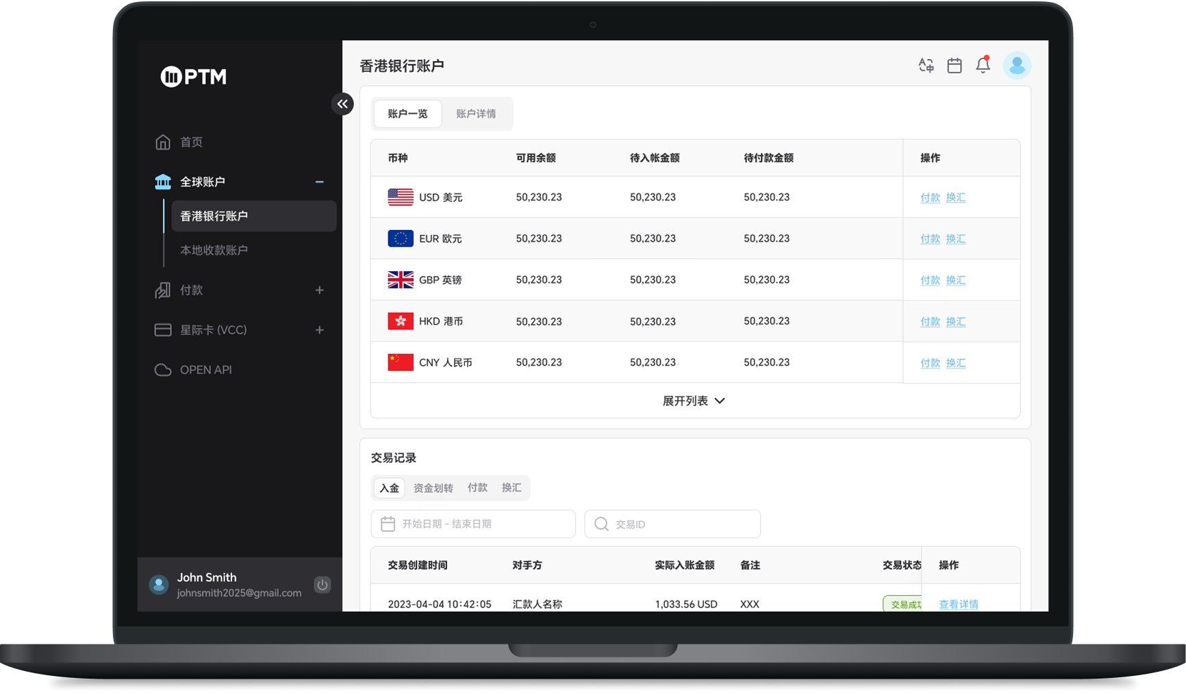Open 本地收款账户 in sidebar
The width and height of the screenshot is (1186, 693).
pyautogui.click(x=214, y=251)
